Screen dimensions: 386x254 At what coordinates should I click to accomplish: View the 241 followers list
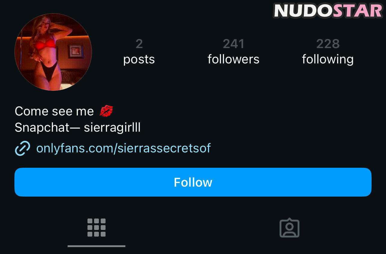point(234,52)
